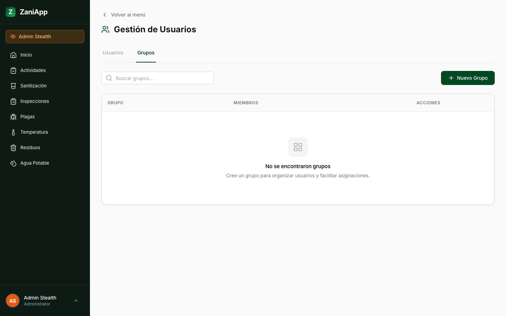
Task: Click the Sanitización icon
Action: point(13,86)
